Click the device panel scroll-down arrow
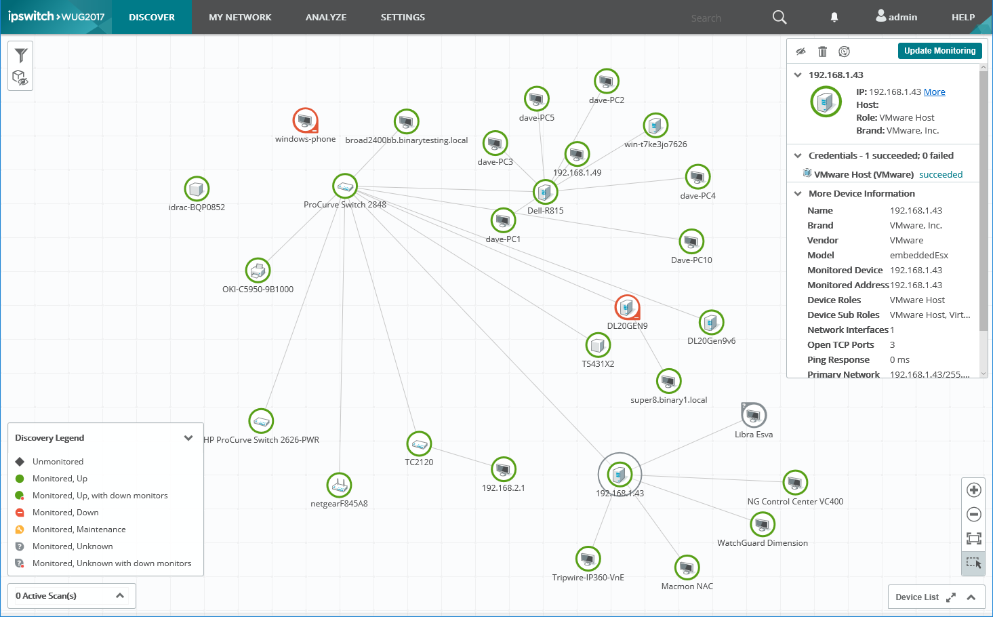Viewport: 993px width, 617px height. [984, 374]
